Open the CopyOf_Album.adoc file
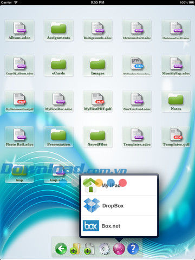Viewport: 195px width, 260px height. click(19, 66)
